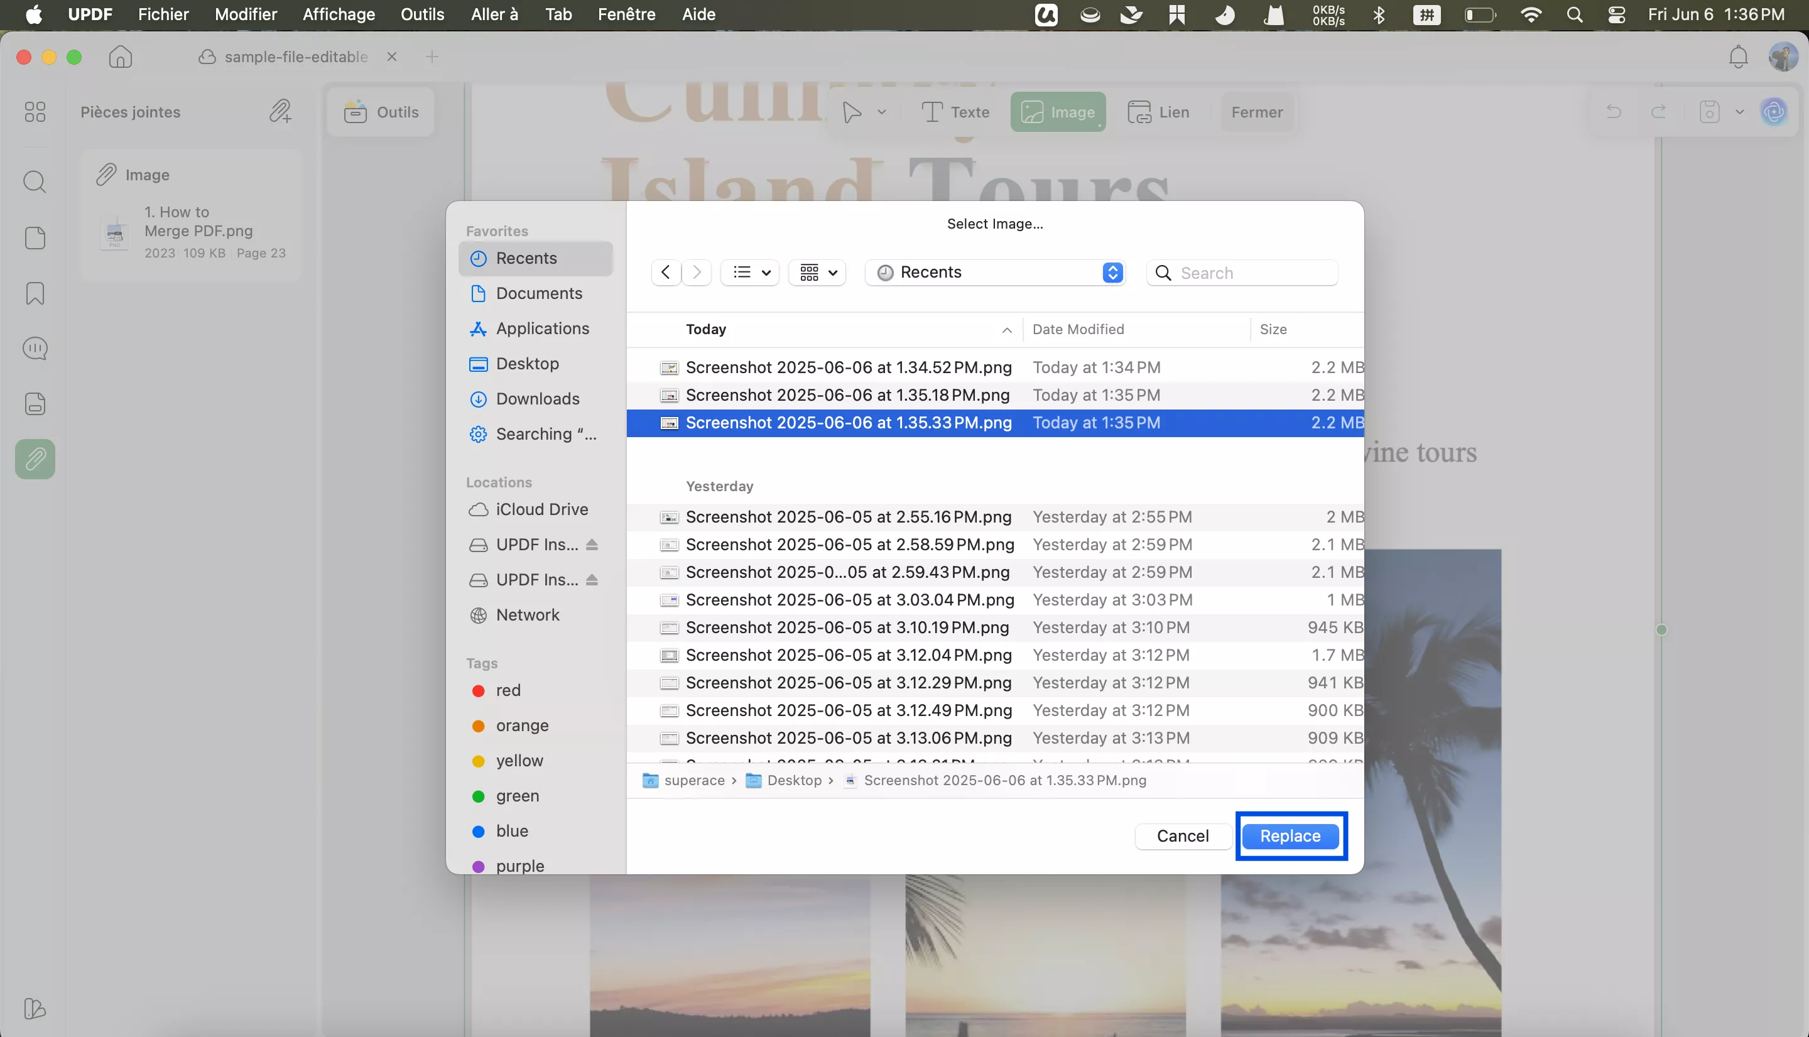Select Downloads in the sidebar

[x=536, y=398]
